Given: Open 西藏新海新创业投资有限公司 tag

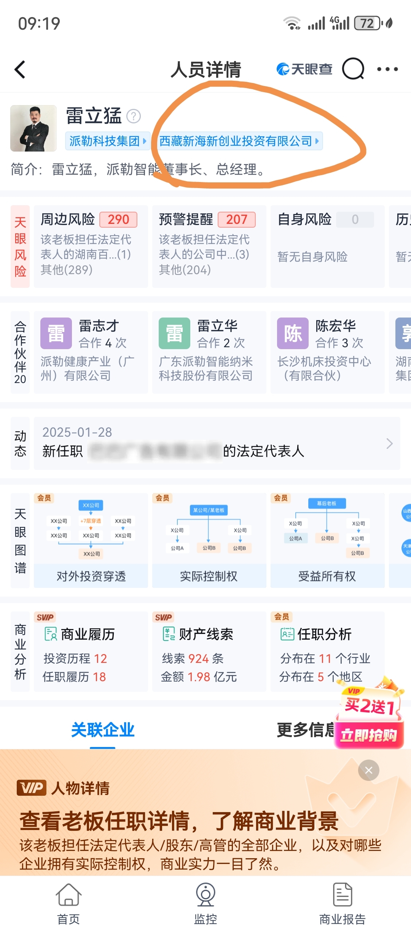Looking at the screenshot, I should coord(239,141).
